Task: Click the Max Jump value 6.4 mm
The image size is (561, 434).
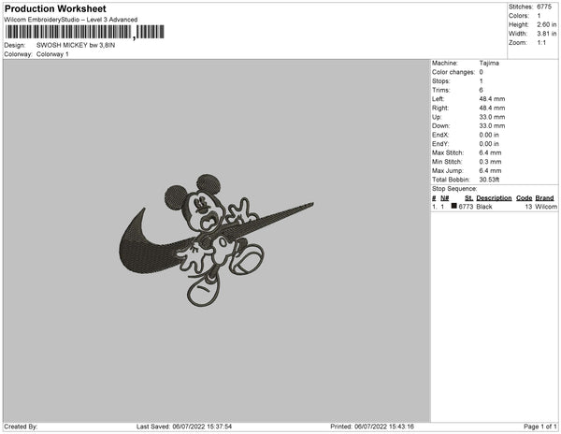Action: 490,170
